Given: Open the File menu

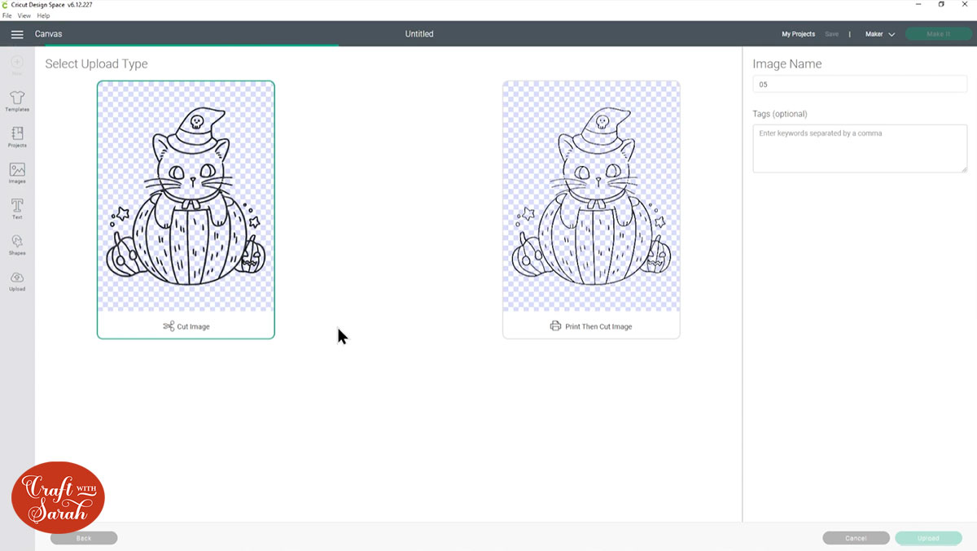Looking at the screenshot, I should pyautogui.click(x=7, y=15).
